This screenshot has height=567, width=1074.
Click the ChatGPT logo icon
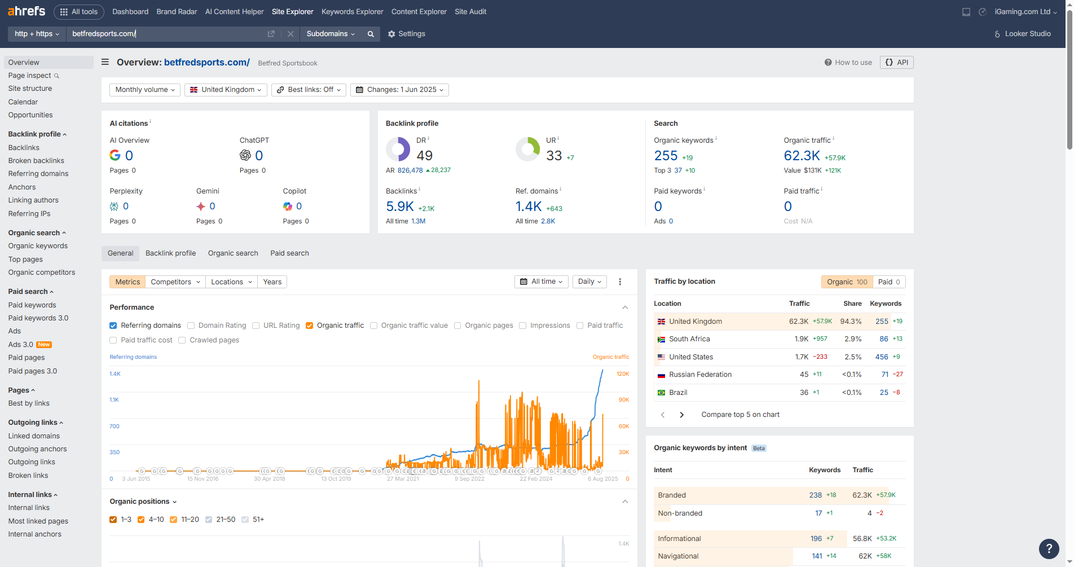click(245, 155)
